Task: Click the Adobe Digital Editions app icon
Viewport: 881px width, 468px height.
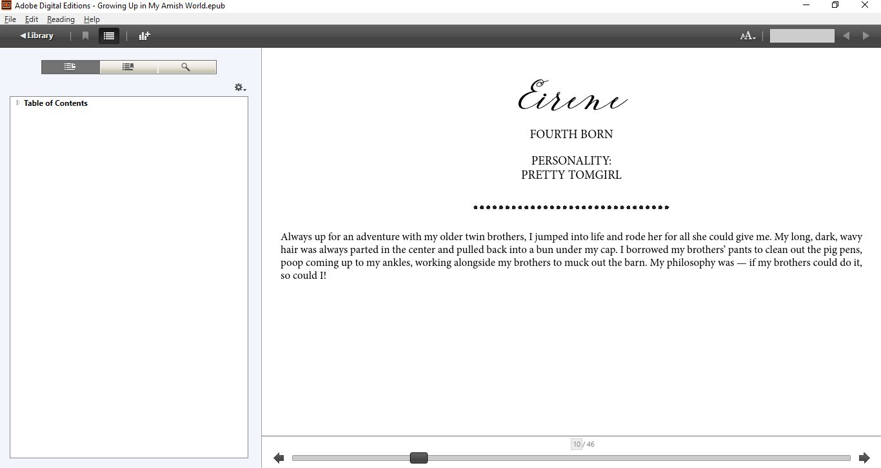Action: (6, 5)
